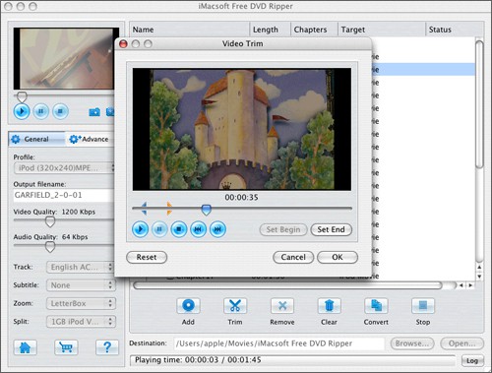Click the Convert icon

[x=376, y=306]
